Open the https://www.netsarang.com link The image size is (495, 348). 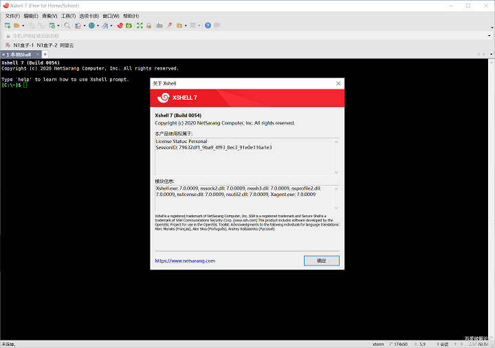tap(185, 261)
